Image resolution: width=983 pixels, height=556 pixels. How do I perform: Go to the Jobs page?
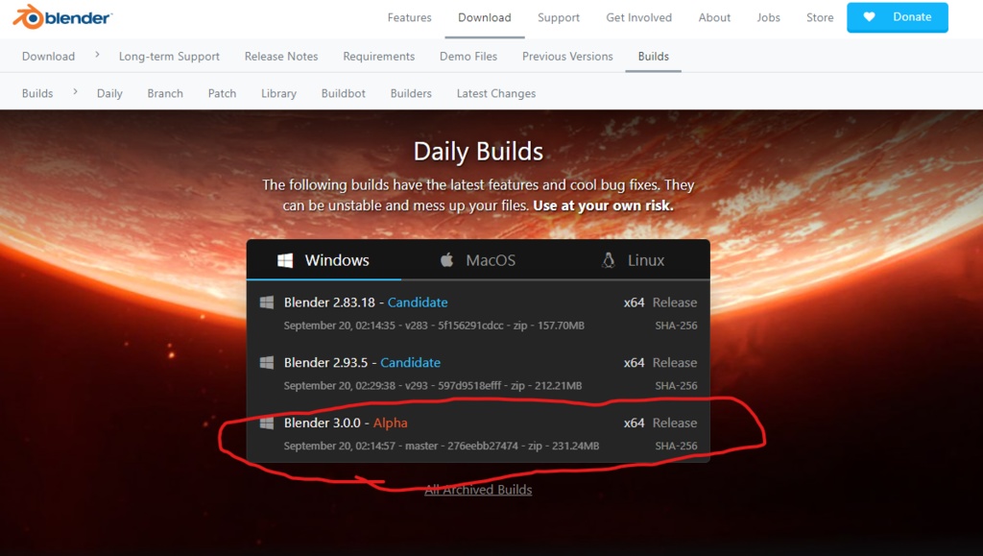769,17
